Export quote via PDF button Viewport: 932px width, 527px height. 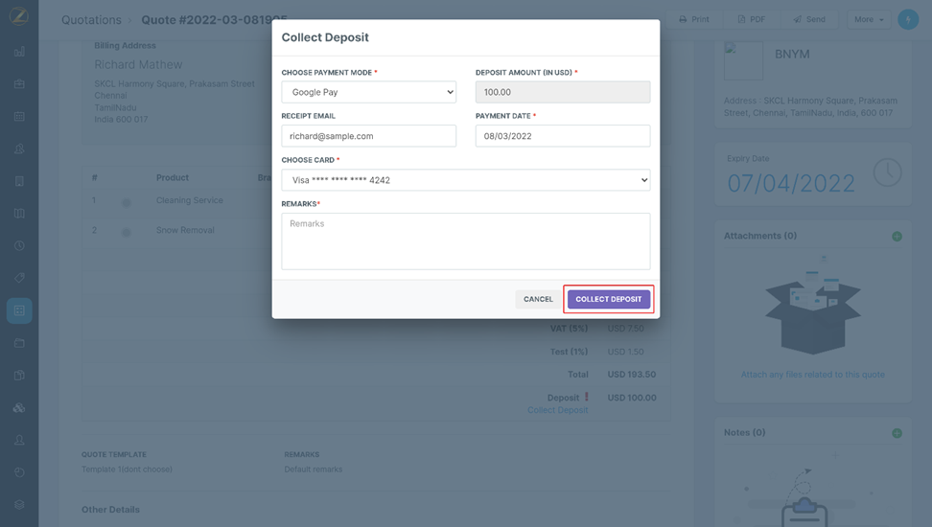point(751,19)
